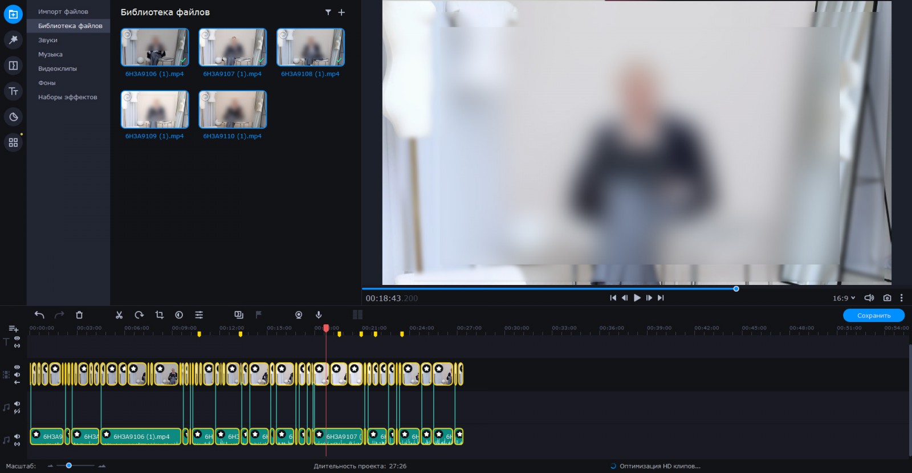This screenshot has height=473, width=912.
Task: Open the stickers panel icon
Action: pyautogui.click(x=13, y=117)
